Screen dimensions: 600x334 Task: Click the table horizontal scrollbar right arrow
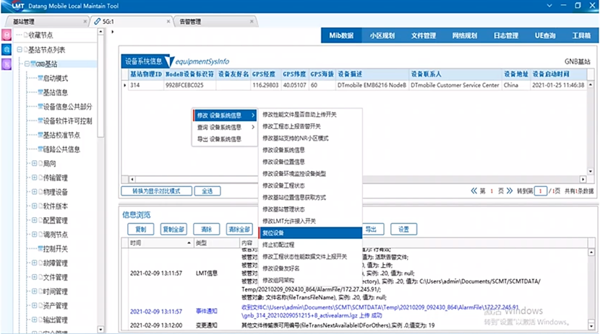pos(583,179)
